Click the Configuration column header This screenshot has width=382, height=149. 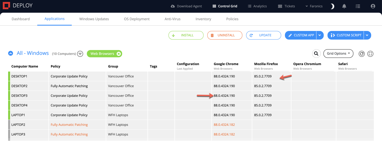click(188, 64)
